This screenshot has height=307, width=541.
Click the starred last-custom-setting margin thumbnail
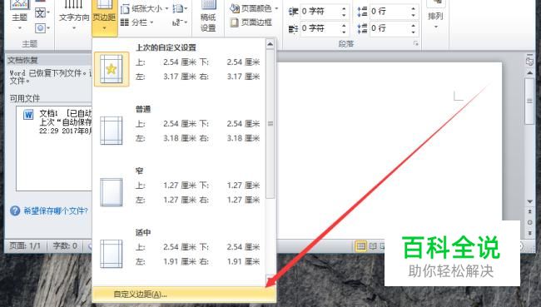pos(112,69)
